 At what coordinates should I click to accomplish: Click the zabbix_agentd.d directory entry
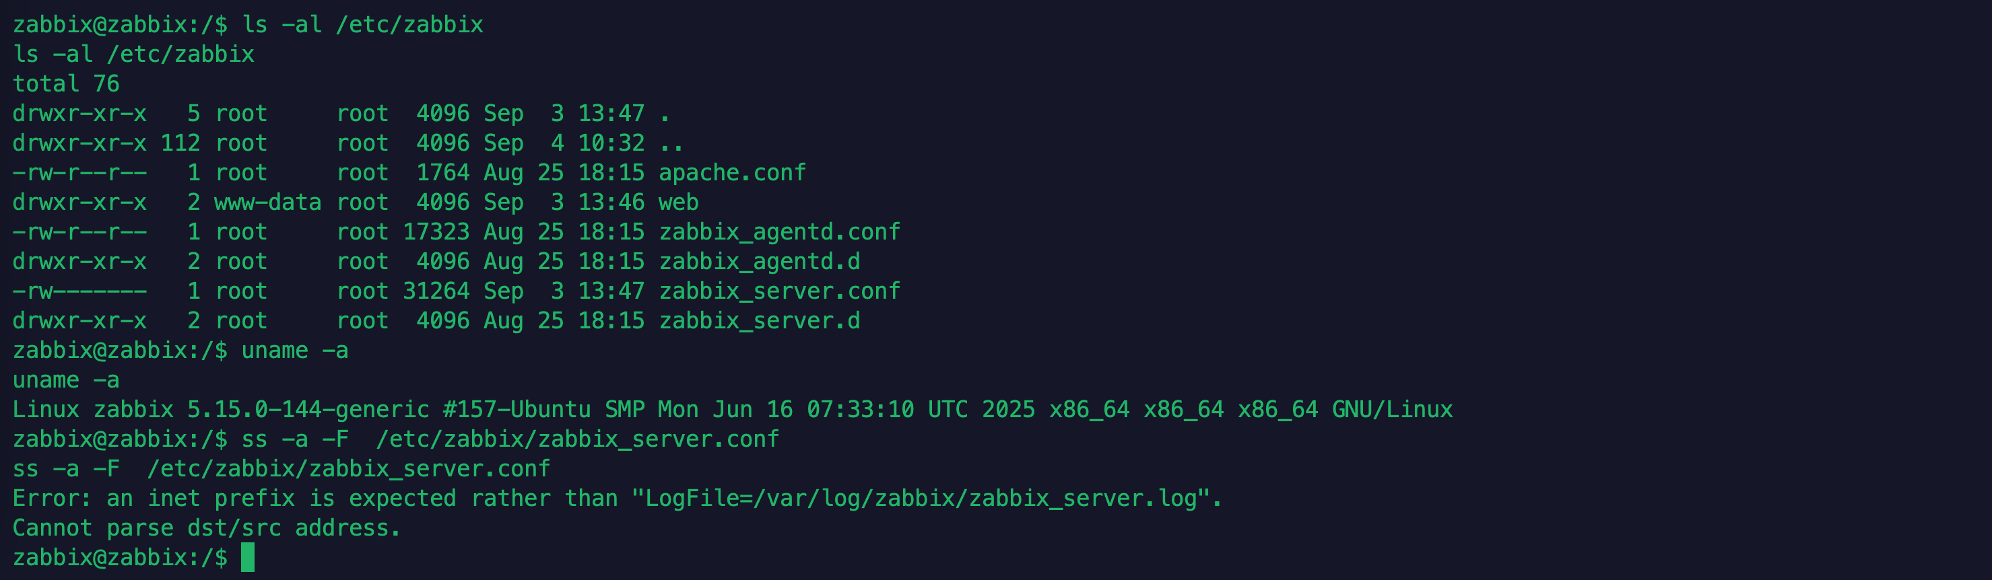tap(758, 261)
